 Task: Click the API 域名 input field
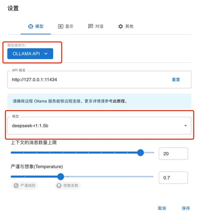[x=87, y=79]
